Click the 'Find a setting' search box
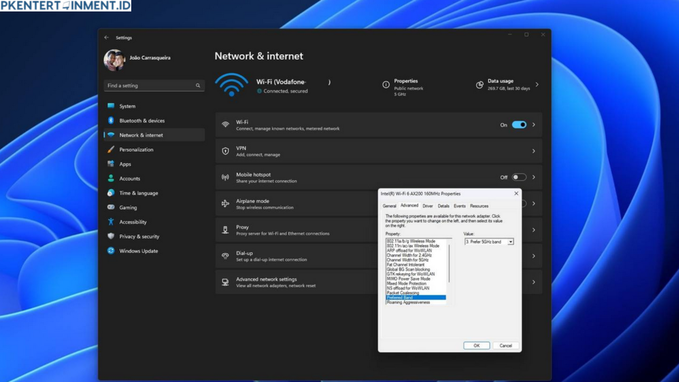The width and height of the screenshot is (679, 382). tap(154, 85)
